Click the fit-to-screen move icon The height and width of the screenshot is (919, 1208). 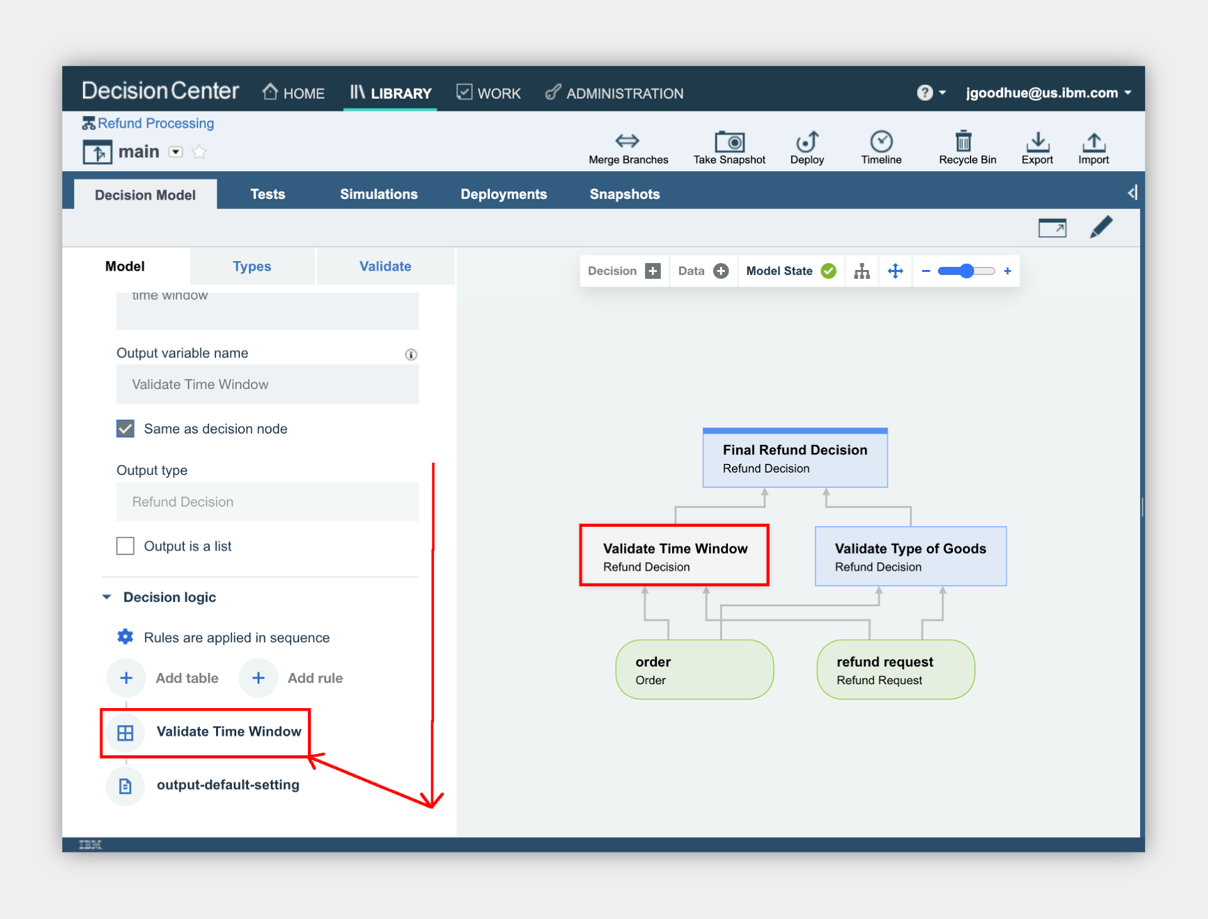(x=895, y=271)
